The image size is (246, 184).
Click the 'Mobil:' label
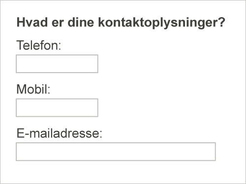pos(33,89)
